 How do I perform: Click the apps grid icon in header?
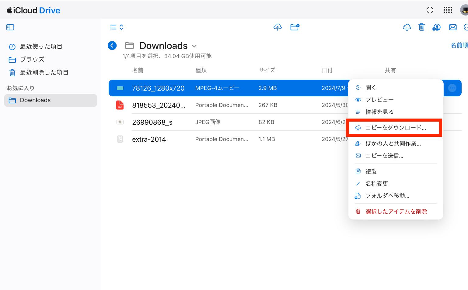point(448,10)
